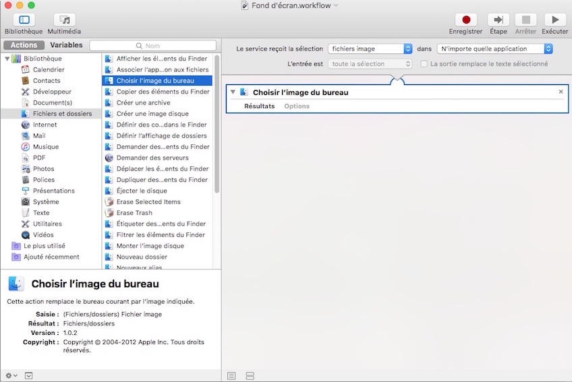
Task: Start recording with Enregistrer
Action: point(465,20)
